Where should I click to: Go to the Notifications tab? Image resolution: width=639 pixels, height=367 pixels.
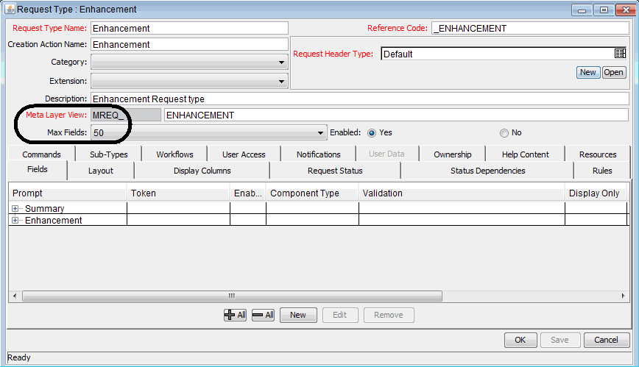pyautogui.click(x=318, y=154)
